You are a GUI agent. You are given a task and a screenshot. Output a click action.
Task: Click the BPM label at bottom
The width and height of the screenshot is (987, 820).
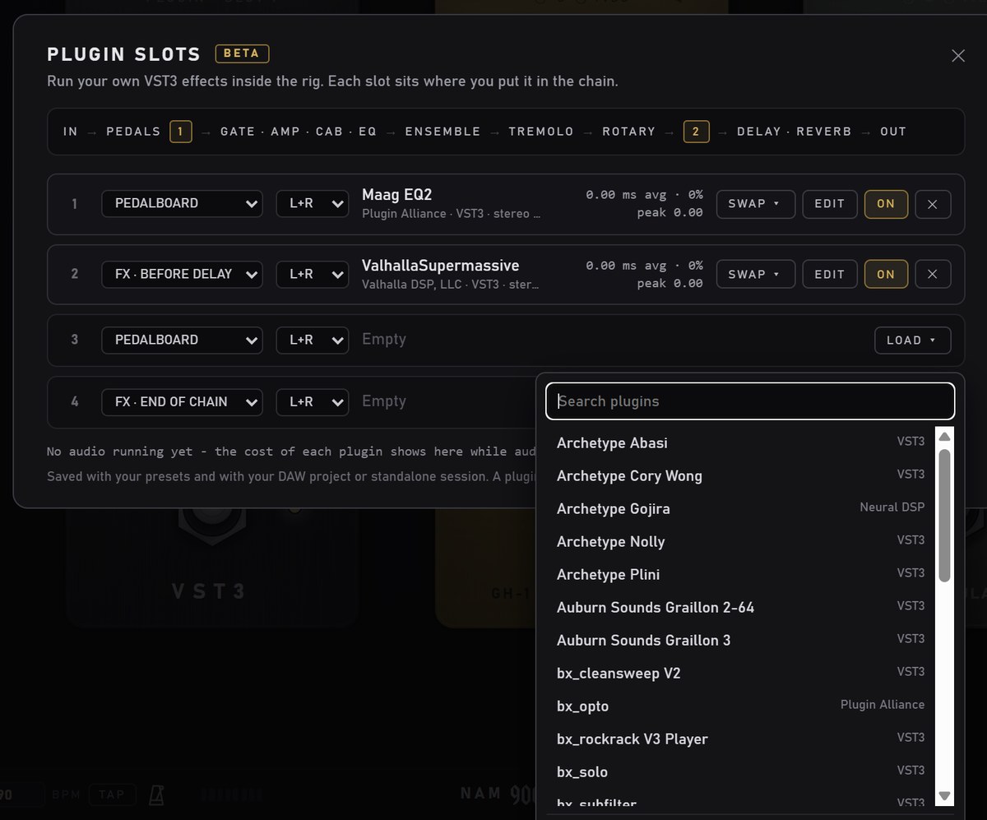(66, 795)
